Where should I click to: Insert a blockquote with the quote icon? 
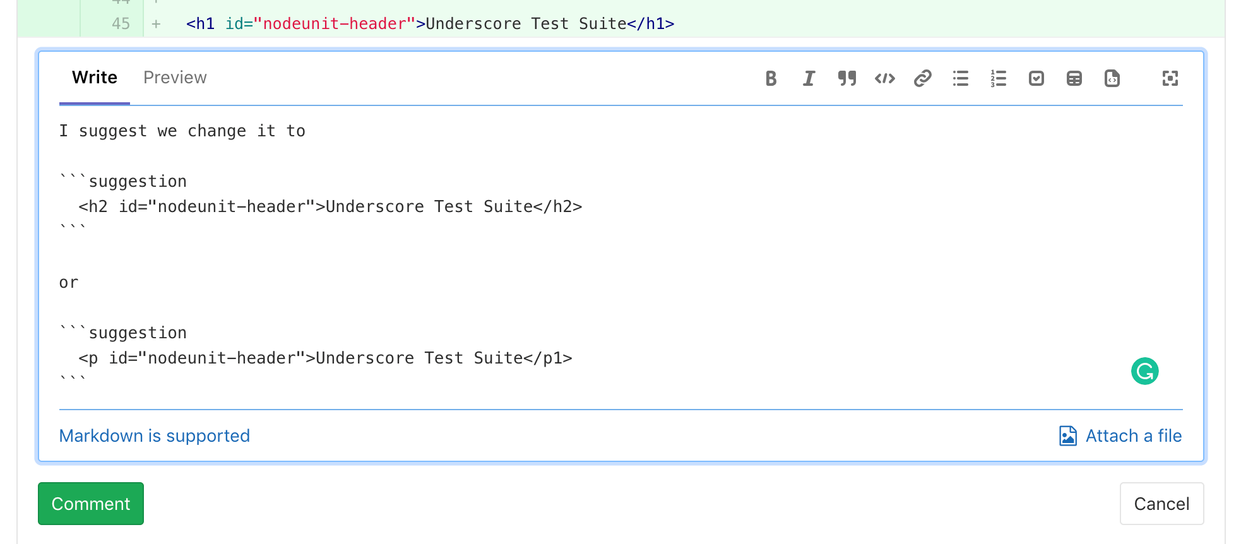(x=846, y=78)
